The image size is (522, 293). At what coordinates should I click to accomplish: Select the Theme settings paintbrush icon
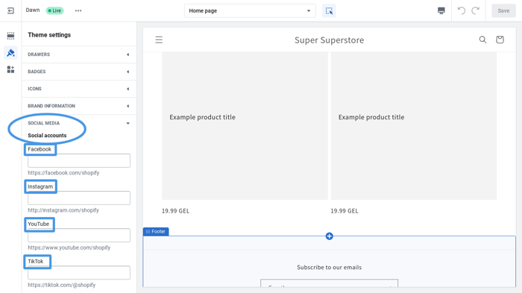(x=10, y=53)
